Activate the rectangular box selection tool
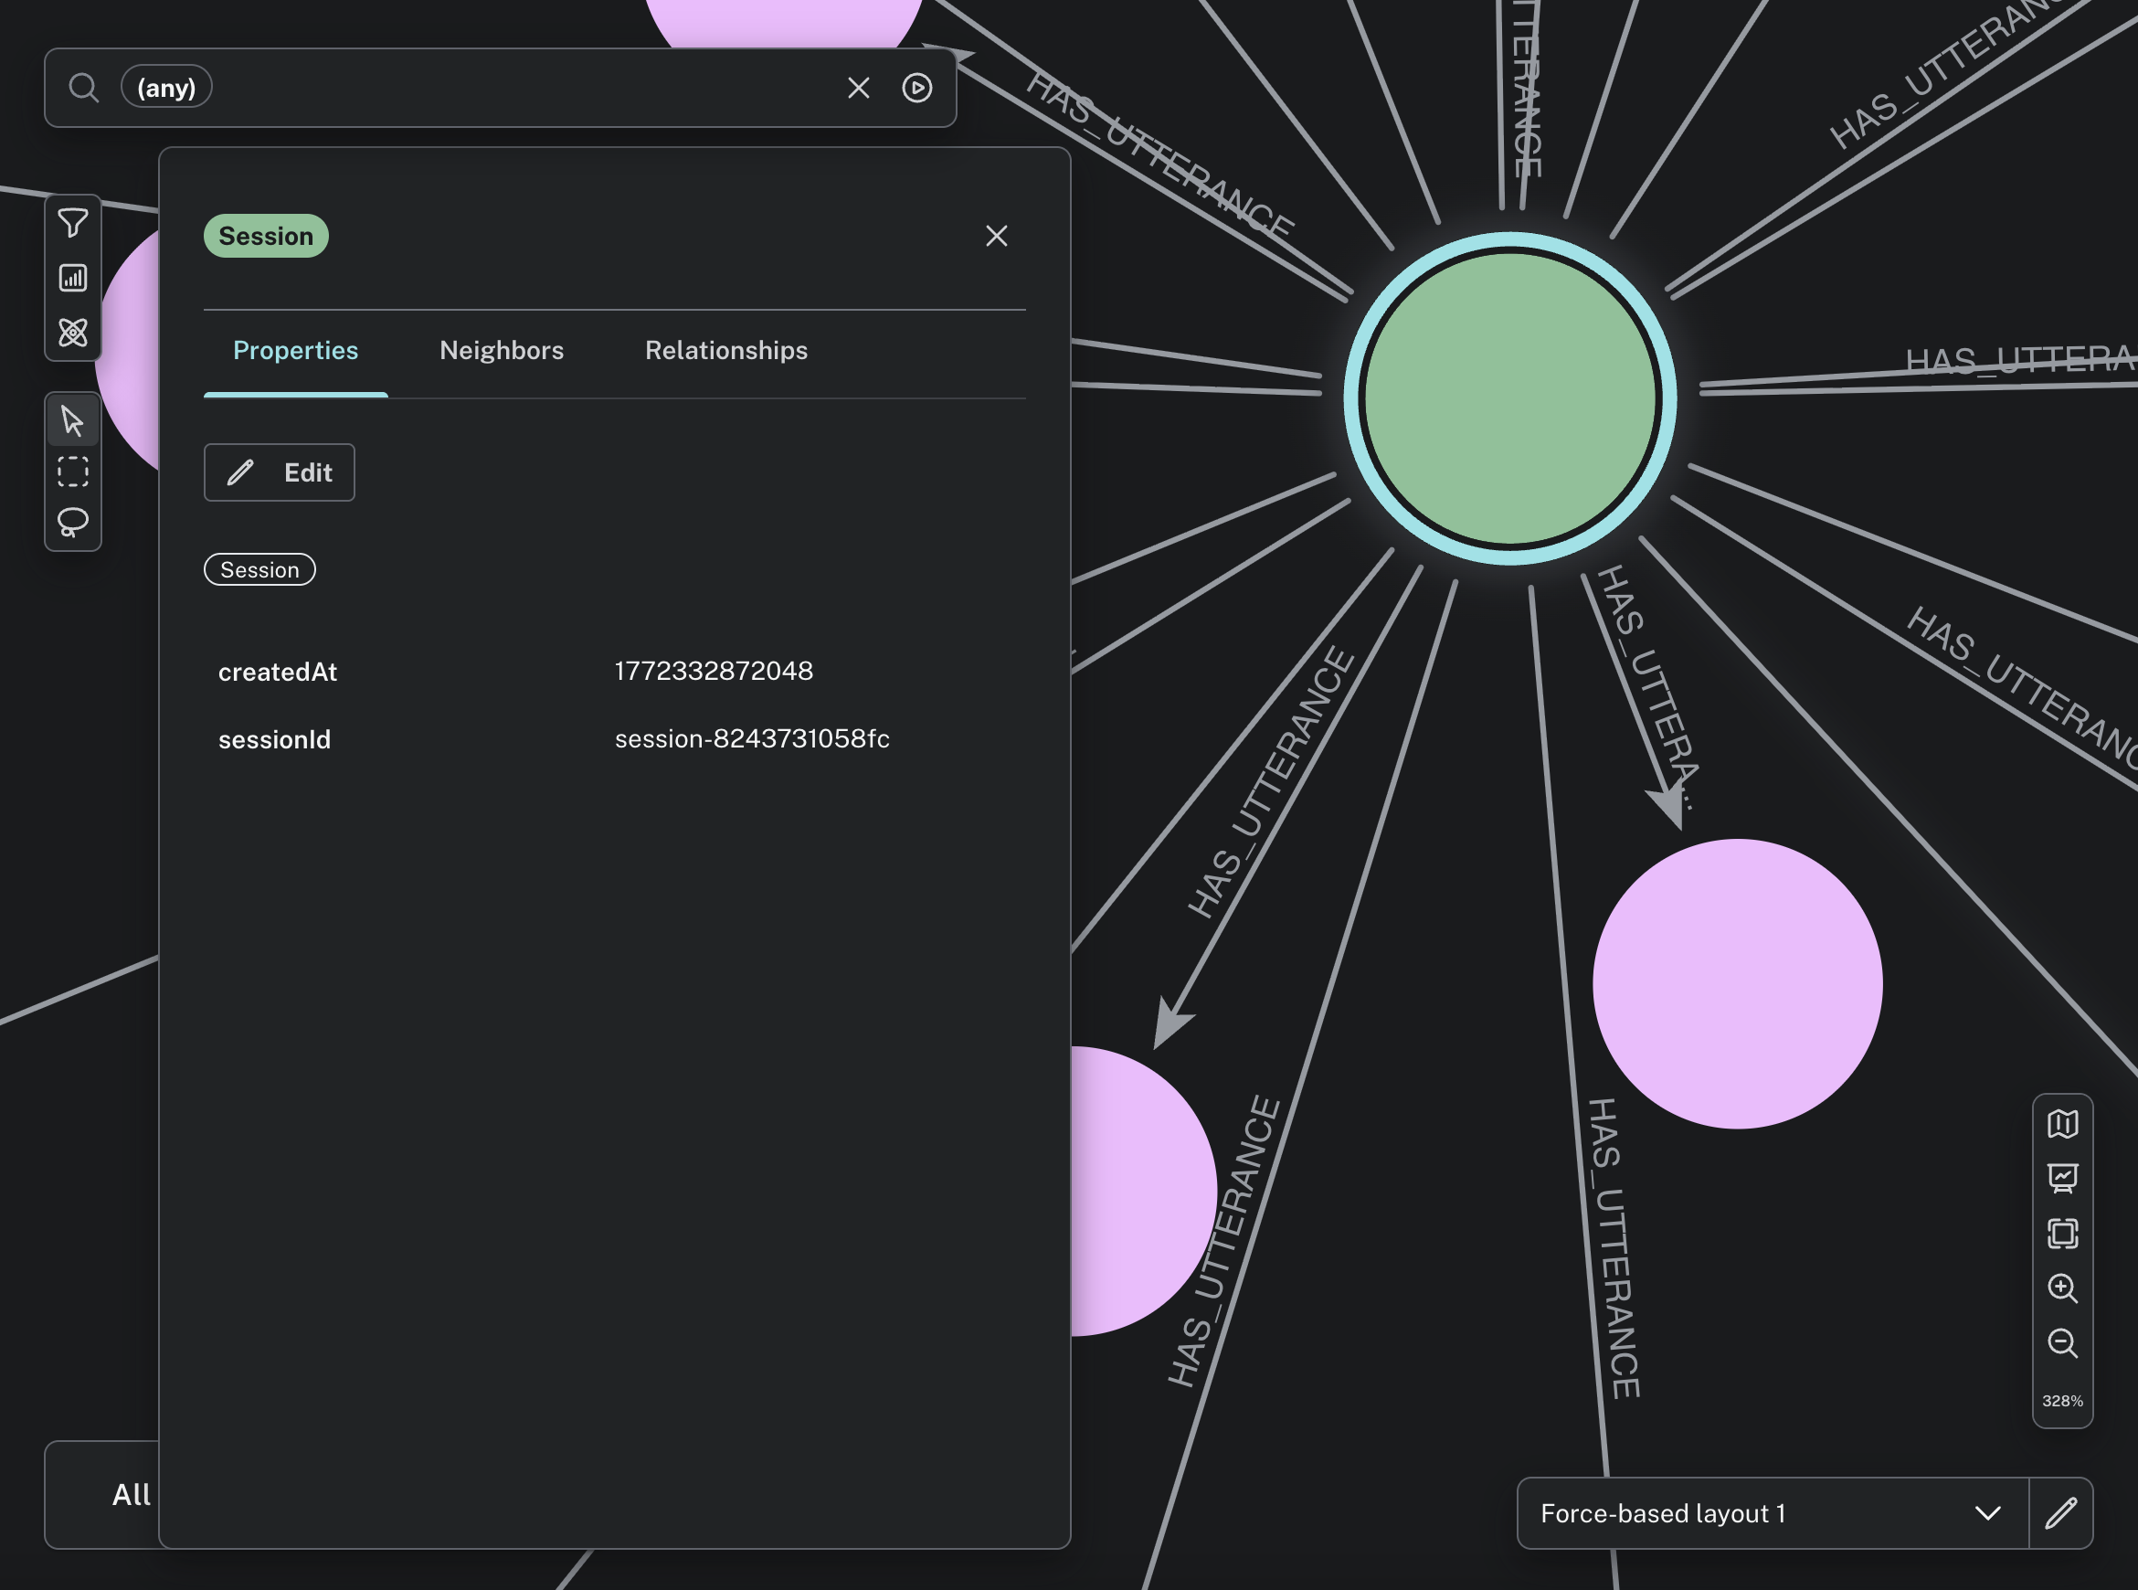 (x=73, y=472)
